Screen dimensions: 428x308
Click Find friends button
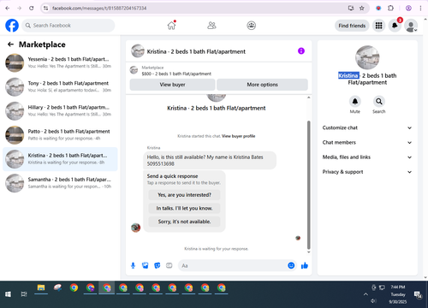point(352,26)
